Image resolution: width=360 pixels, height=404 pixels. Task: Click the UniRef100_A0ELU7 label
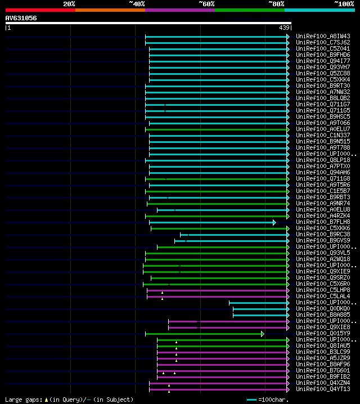click(323, 129)
